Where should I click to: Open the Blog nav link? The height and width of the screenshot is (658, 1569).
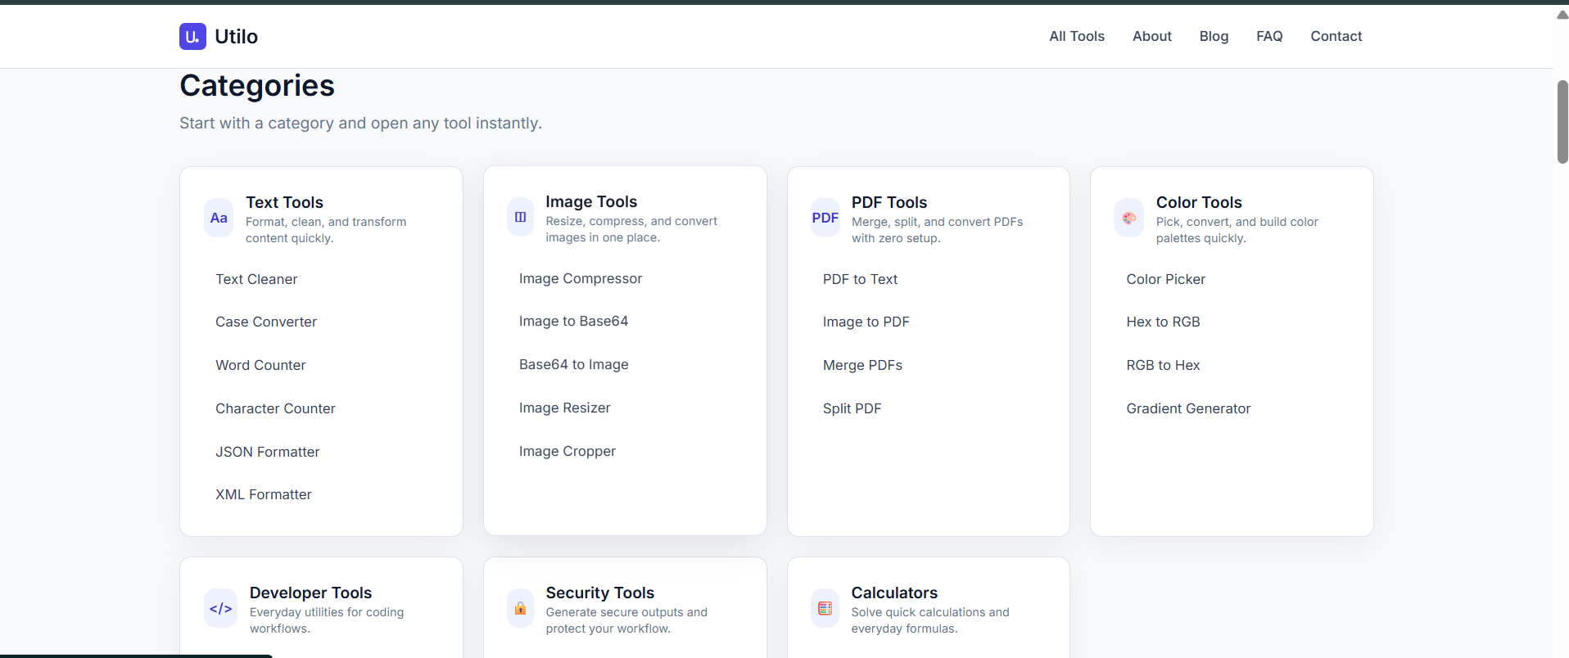click(x=1214, y=36)
